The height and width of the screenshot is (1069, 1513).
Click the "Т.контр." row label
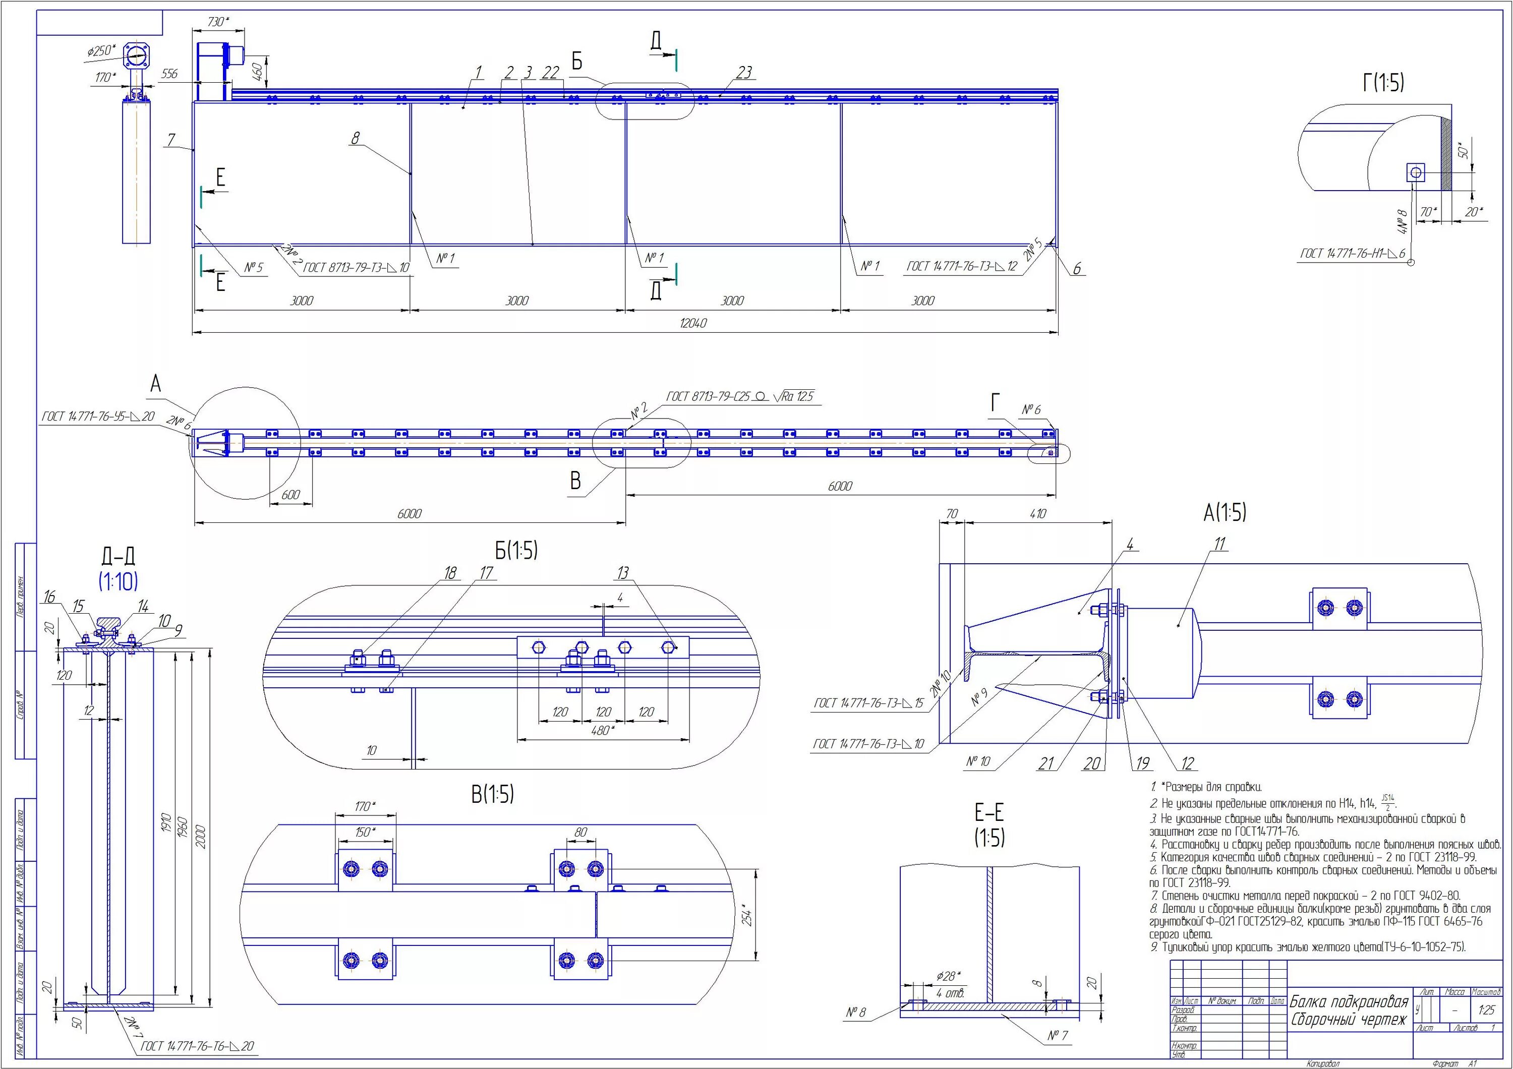[x=1184, y=1028]
